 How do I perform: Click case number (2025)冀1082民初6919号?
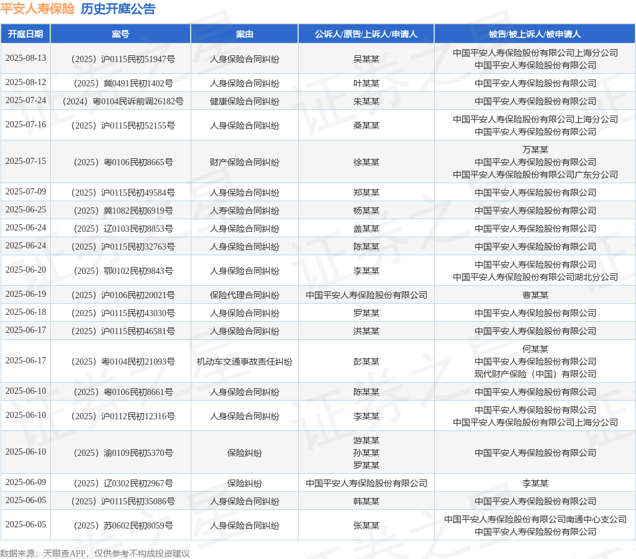[123, 211]
